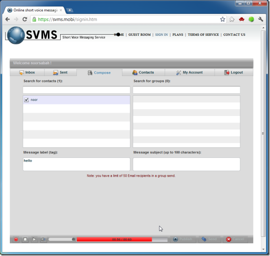
Task: Click the Message label tag field
Action: click(x=76, y=164)
